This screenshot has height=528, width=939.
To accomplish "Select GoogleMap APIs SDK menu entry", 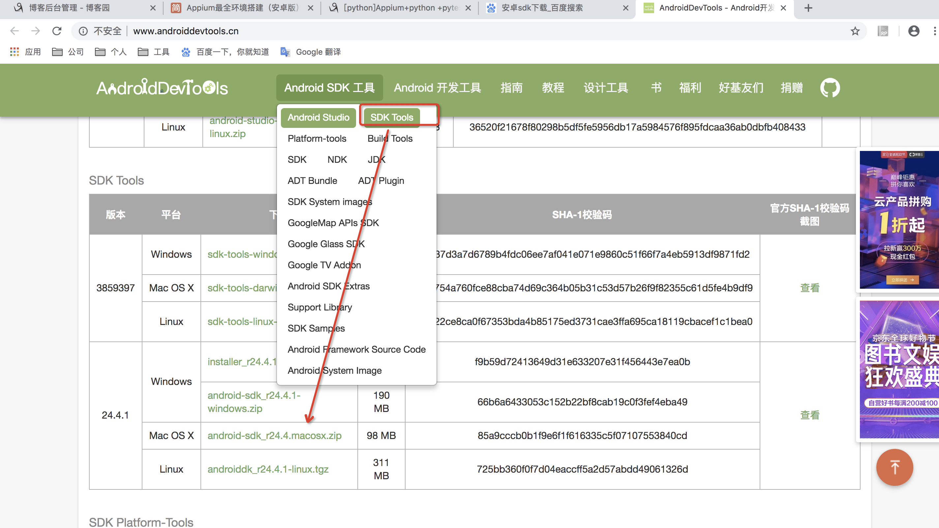I will coord(333,223).
